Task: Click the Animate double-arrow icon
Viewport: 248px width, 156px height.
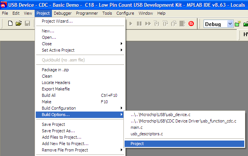Action: coord(148,24)
